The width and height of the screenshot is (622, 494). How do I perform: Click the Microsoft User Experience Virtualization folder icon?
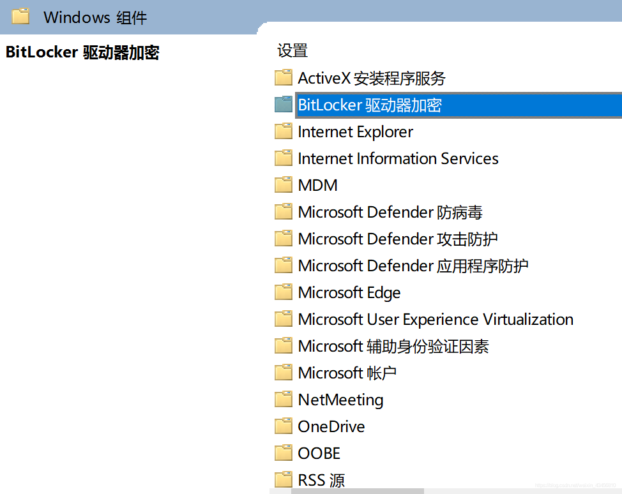[284, 318]
